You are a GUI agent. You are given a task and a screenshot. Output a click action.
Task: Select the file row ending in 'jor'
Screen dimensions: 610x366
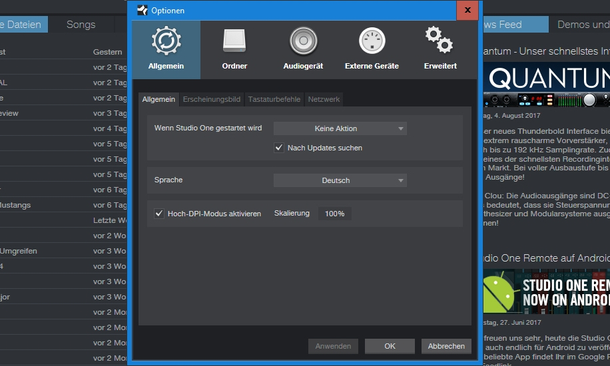point(63,297)
